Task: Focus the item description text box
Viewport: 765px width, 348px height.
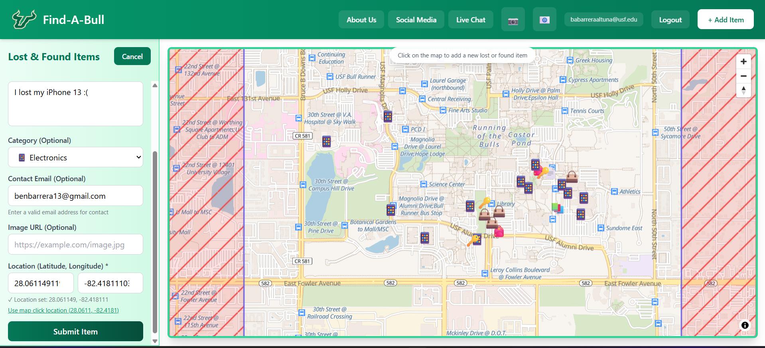Action: click(75, 104)
